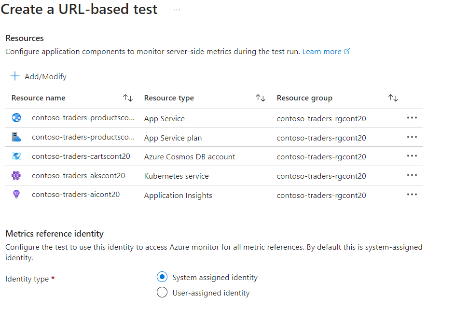Image resolution: width=455 pixels, height=310 pixels.
Task: Click the App Service icon in the first row
Action: coord(16,117)
